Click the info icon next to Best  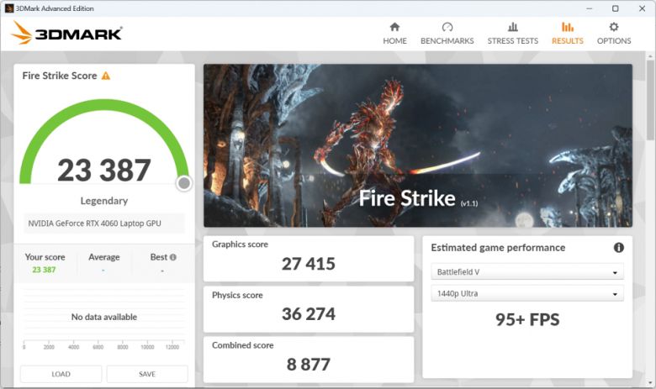(x=173, y=257)
